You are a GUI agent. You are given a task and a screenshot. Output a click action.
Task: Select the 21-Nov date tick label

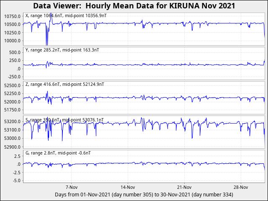point(184,187)
